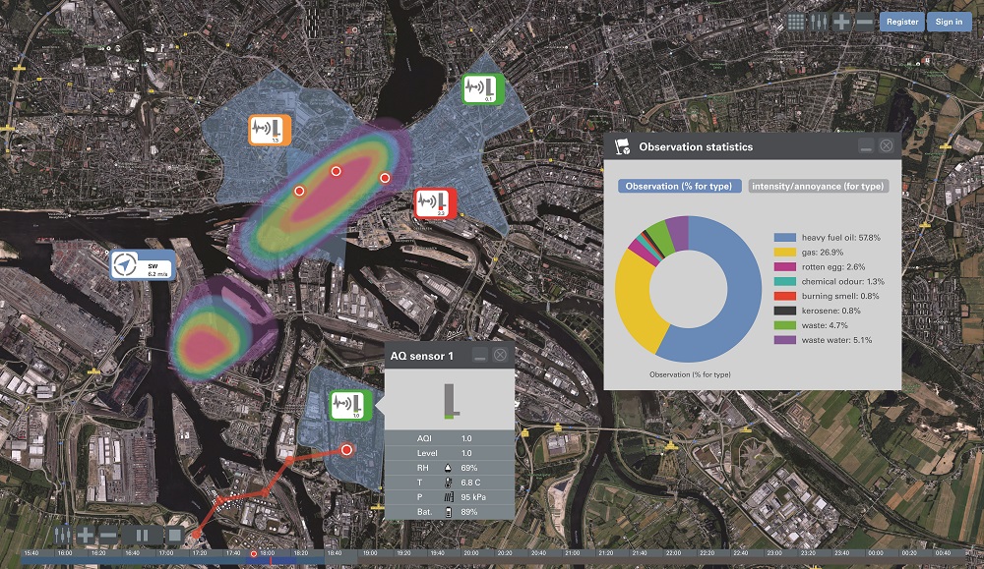Stop the timeline playback
The image size is (984, 569).
(x=174, y=536)
